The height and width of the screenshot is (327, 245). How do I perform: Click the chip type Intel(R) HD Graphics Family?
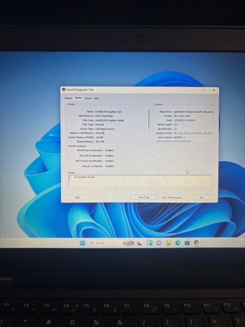(x=109, y=120)
